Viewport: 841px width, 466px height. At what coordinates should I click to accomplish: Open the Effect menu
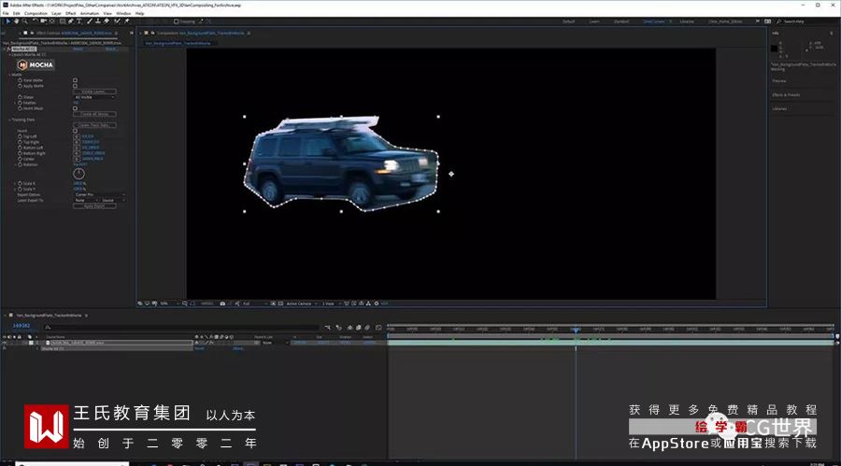tap(70, 13)
